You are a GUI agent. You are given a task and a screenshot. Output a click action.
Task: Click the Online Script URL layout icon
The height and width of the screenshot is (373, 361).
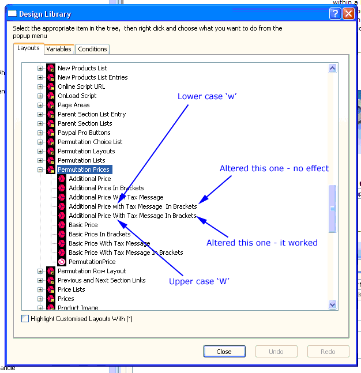coord(51,86)
